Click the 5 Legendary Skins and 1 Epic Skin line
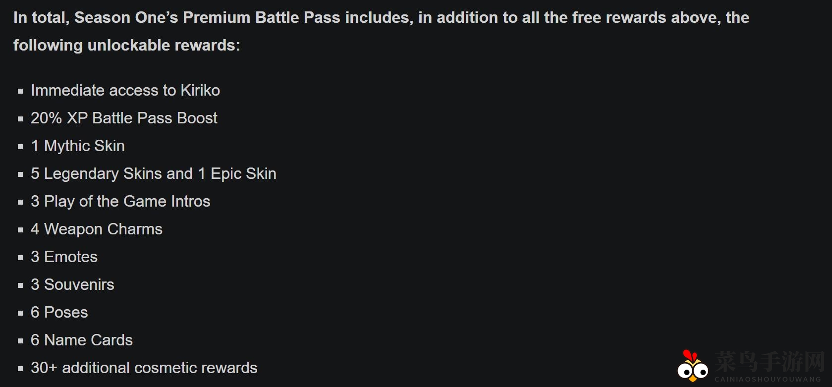Viewport: 832px width, 387px height. pos(154,173)
